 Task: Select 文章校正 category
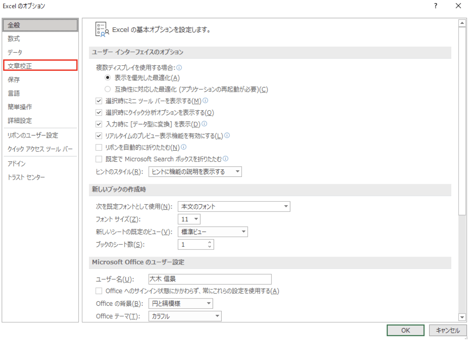point(40,66)
